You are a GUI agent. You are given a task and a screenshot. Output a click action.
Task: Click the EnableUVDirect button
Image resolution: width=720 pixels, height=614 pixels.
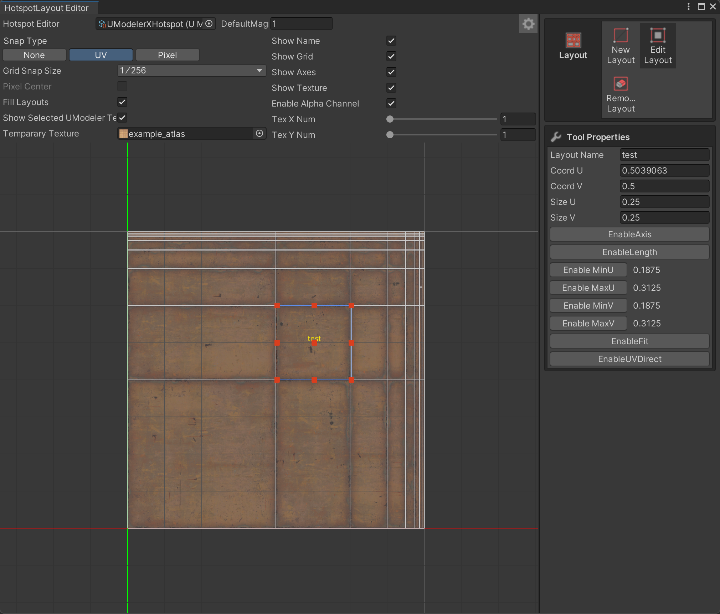point(629,359)
